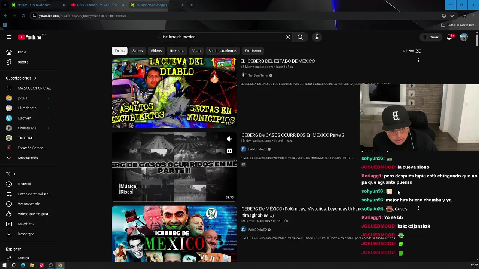Open Ver más tarde in sidebar
Image resolution: width=479 pixels, height=269 pixels.
point(28,204)
